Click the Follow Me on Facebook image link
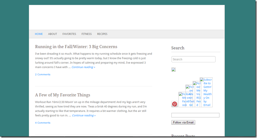This screenshot has width=257, height=138. pyautogui.click(x=182, y=99)
